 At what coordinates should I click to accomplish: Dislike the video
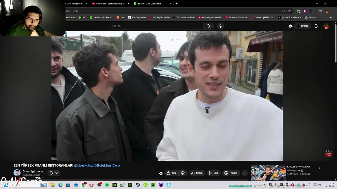[x=183, y=173]
